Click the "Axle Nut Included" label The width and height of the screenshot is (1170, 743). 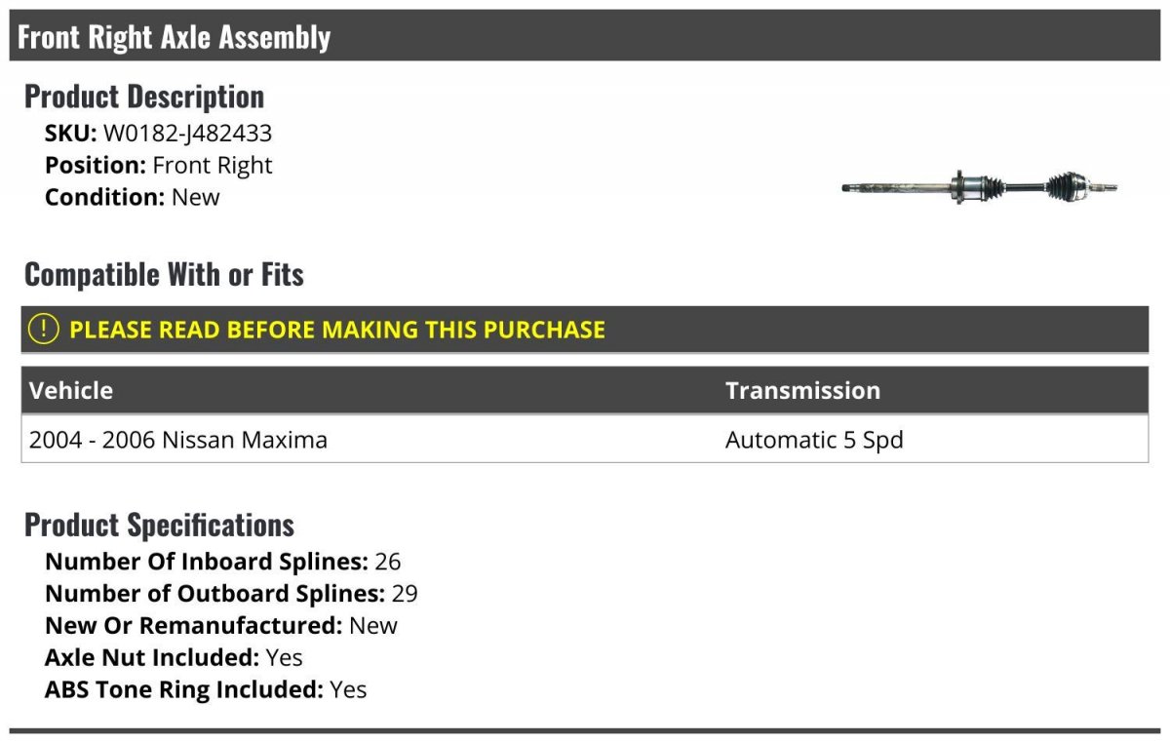(151, 657)
